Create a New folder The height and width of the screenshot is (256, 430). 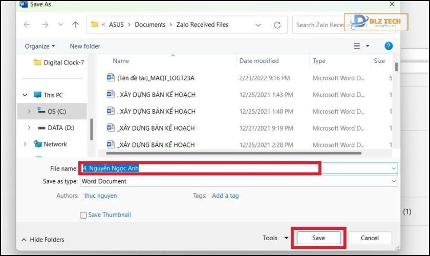(x=85, y=46)
